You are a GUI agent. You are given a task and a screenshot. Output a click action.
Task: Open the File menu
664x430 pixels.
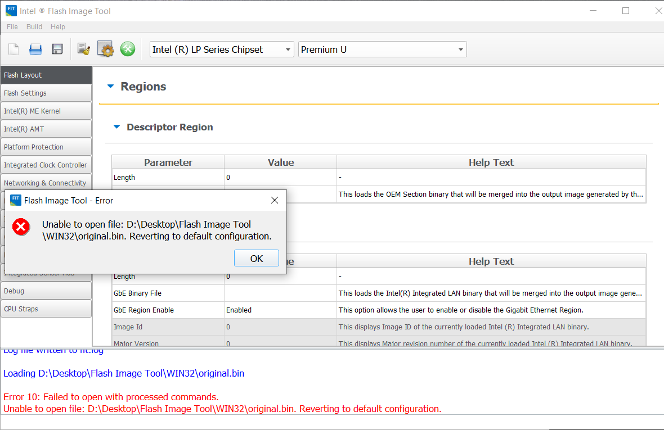point(12,26)
